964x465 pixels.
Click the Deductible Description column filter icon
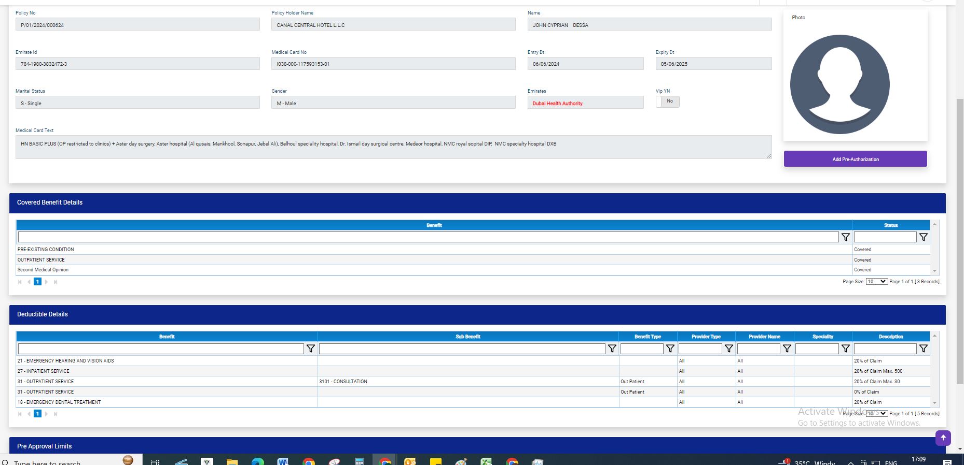(x=923, y=349)
